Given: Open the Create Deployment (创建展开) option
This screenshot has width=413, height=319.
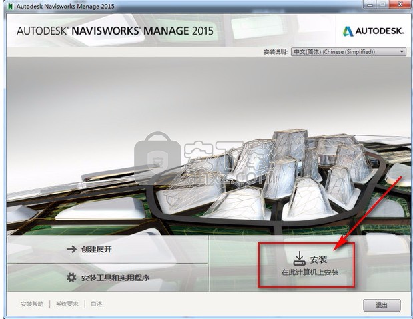Looking at the screenshot, I should click(107, 249).
